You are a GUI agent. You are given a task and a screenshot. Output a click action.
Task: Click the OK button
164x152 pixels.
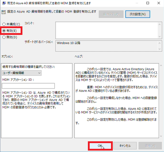coord(100,146)
